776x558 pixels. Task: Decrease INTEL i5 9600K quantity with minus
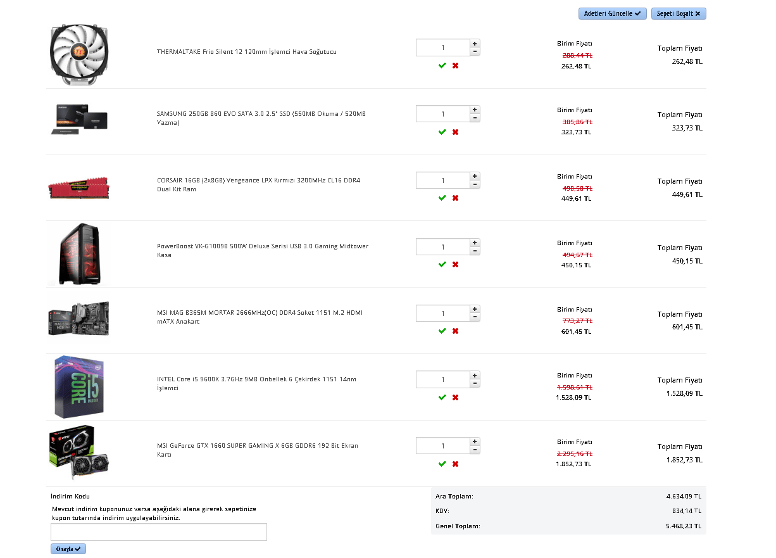[x=475, y=383]
